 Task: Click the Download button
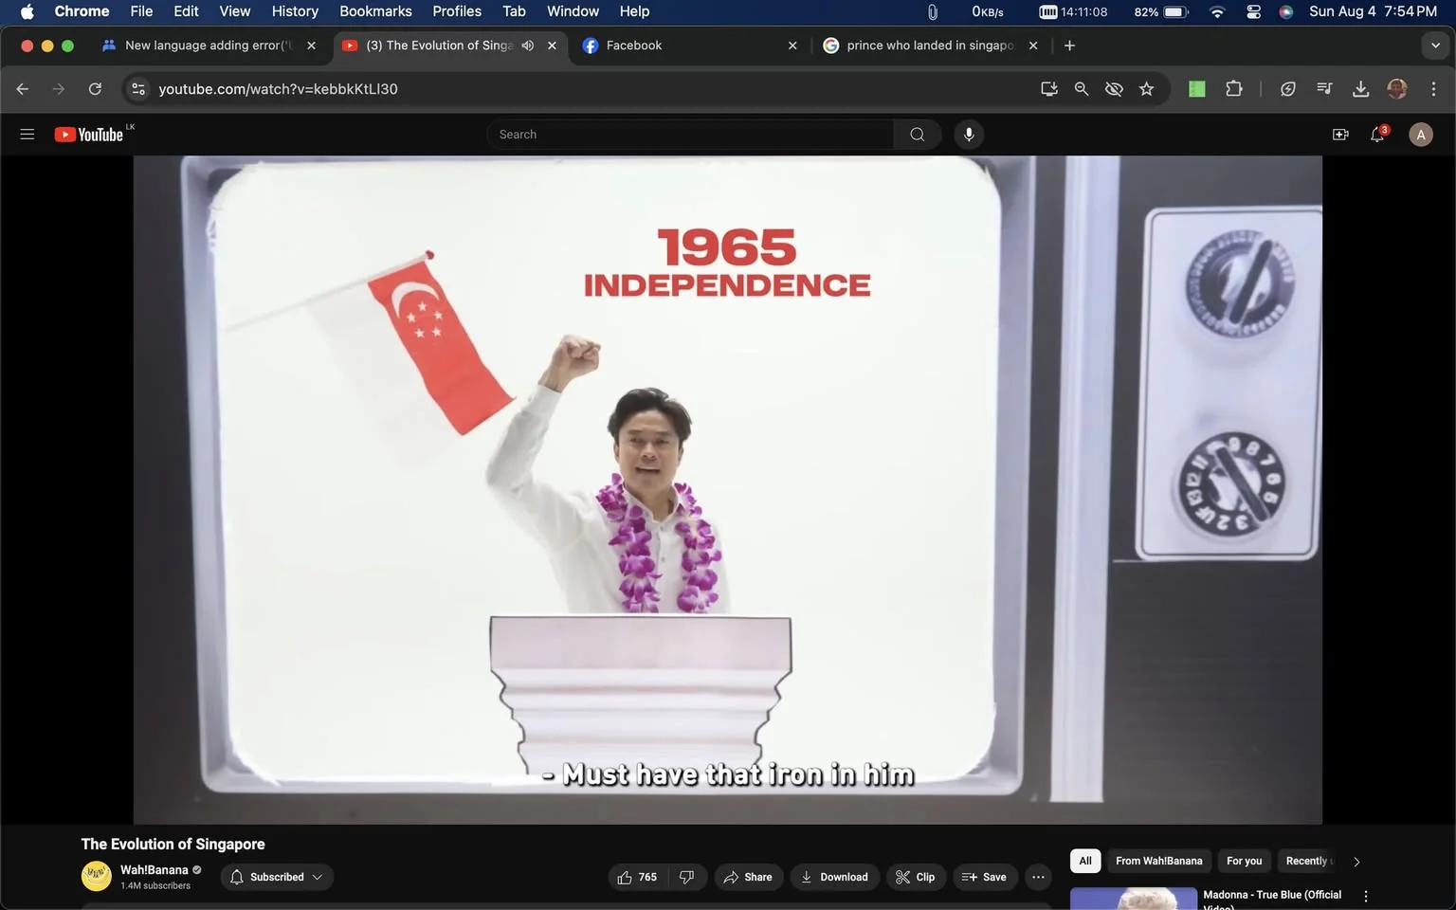(x=834, y=877)
